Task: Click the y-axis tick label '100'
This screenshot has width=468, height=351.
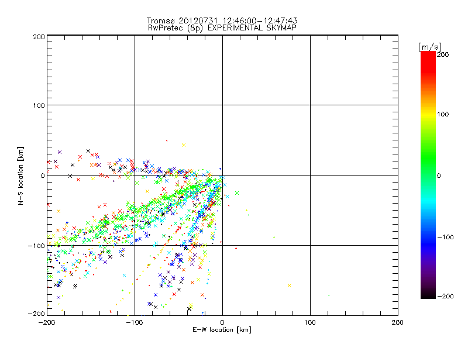Action: pyautogui.click(x=39, y=105)
